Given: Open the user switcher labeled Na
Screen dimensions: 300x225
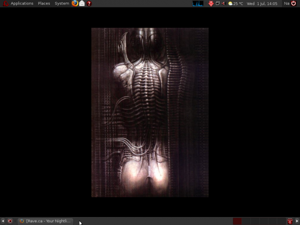Looking at the screenshot, I should (286, 3).
